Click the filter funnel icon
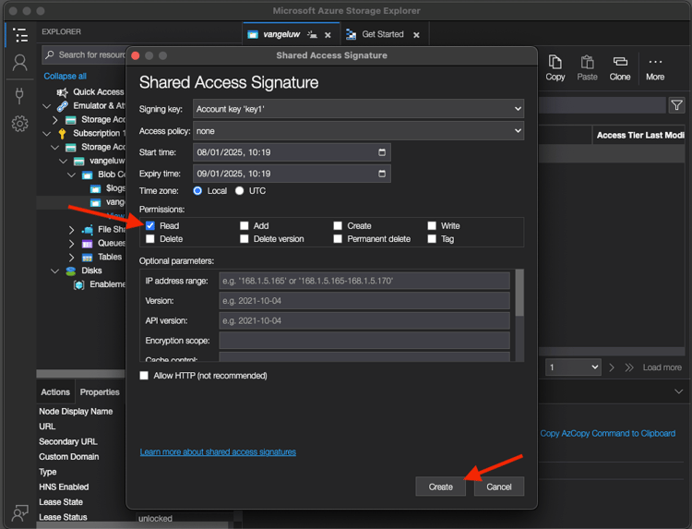The image size is (692, 529). [677, 106]
